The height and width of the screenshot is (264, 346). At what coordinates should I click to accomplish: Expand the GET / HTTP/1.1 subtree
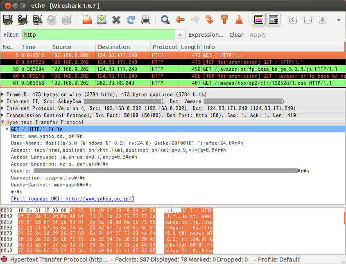tap(7, 129)
